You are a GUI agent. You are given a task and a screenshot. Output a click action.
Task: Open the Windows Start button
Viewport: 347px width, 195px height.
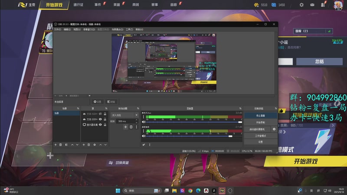(x=118, y=191)
